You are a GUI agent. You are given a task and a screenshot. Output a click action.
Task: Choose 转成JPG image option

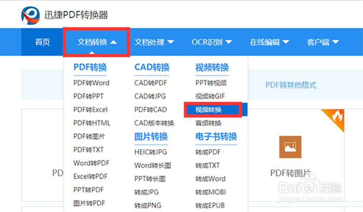(x=147, y=192)
